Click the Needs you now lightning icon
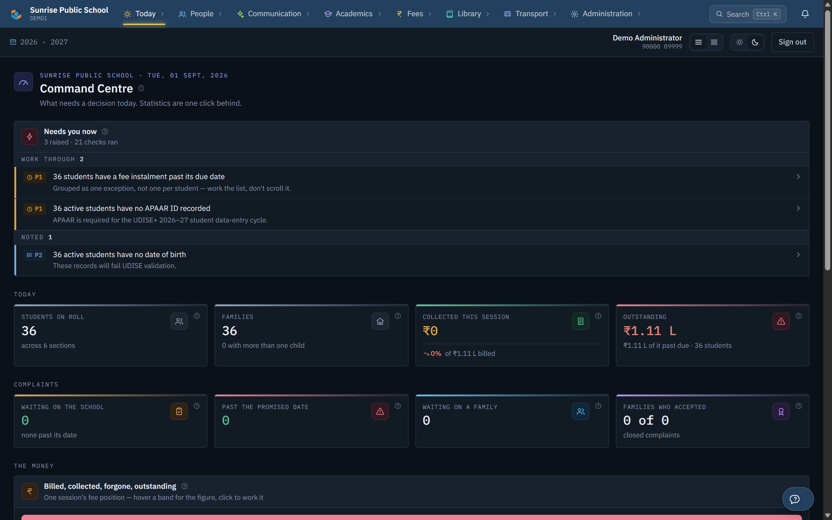 30,137
